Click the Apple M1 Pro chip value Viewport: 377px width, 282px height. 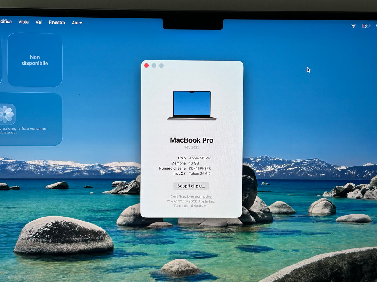coord(200,158)
